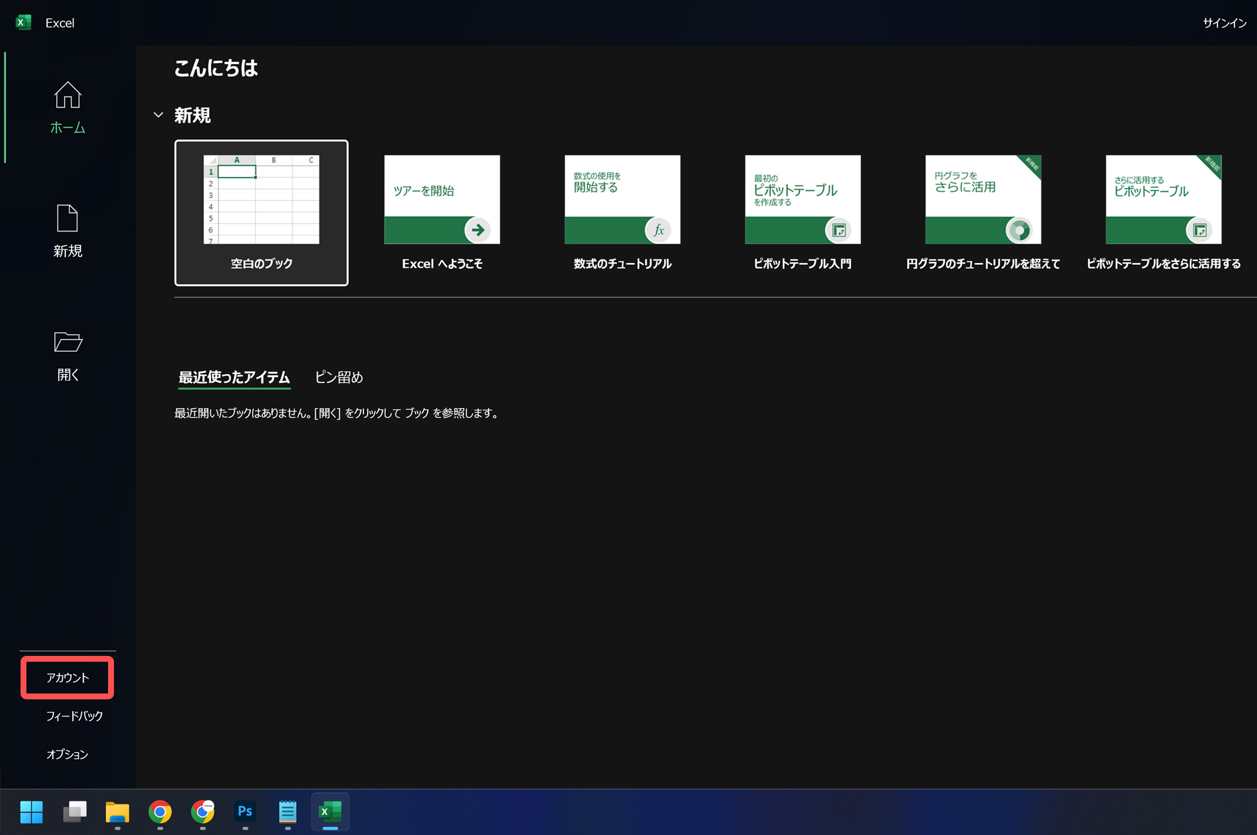
Task: Open オプション settings
Action: 68,754
